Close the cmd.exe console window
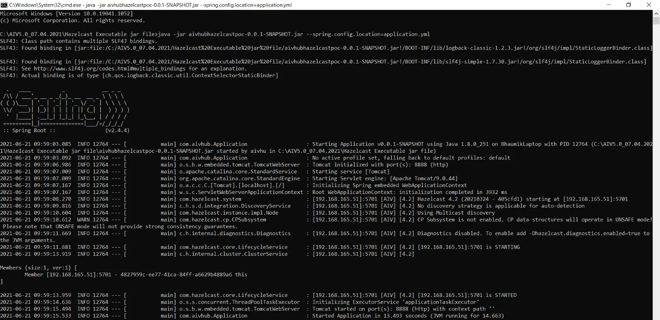660x320 pixels. 648,5
